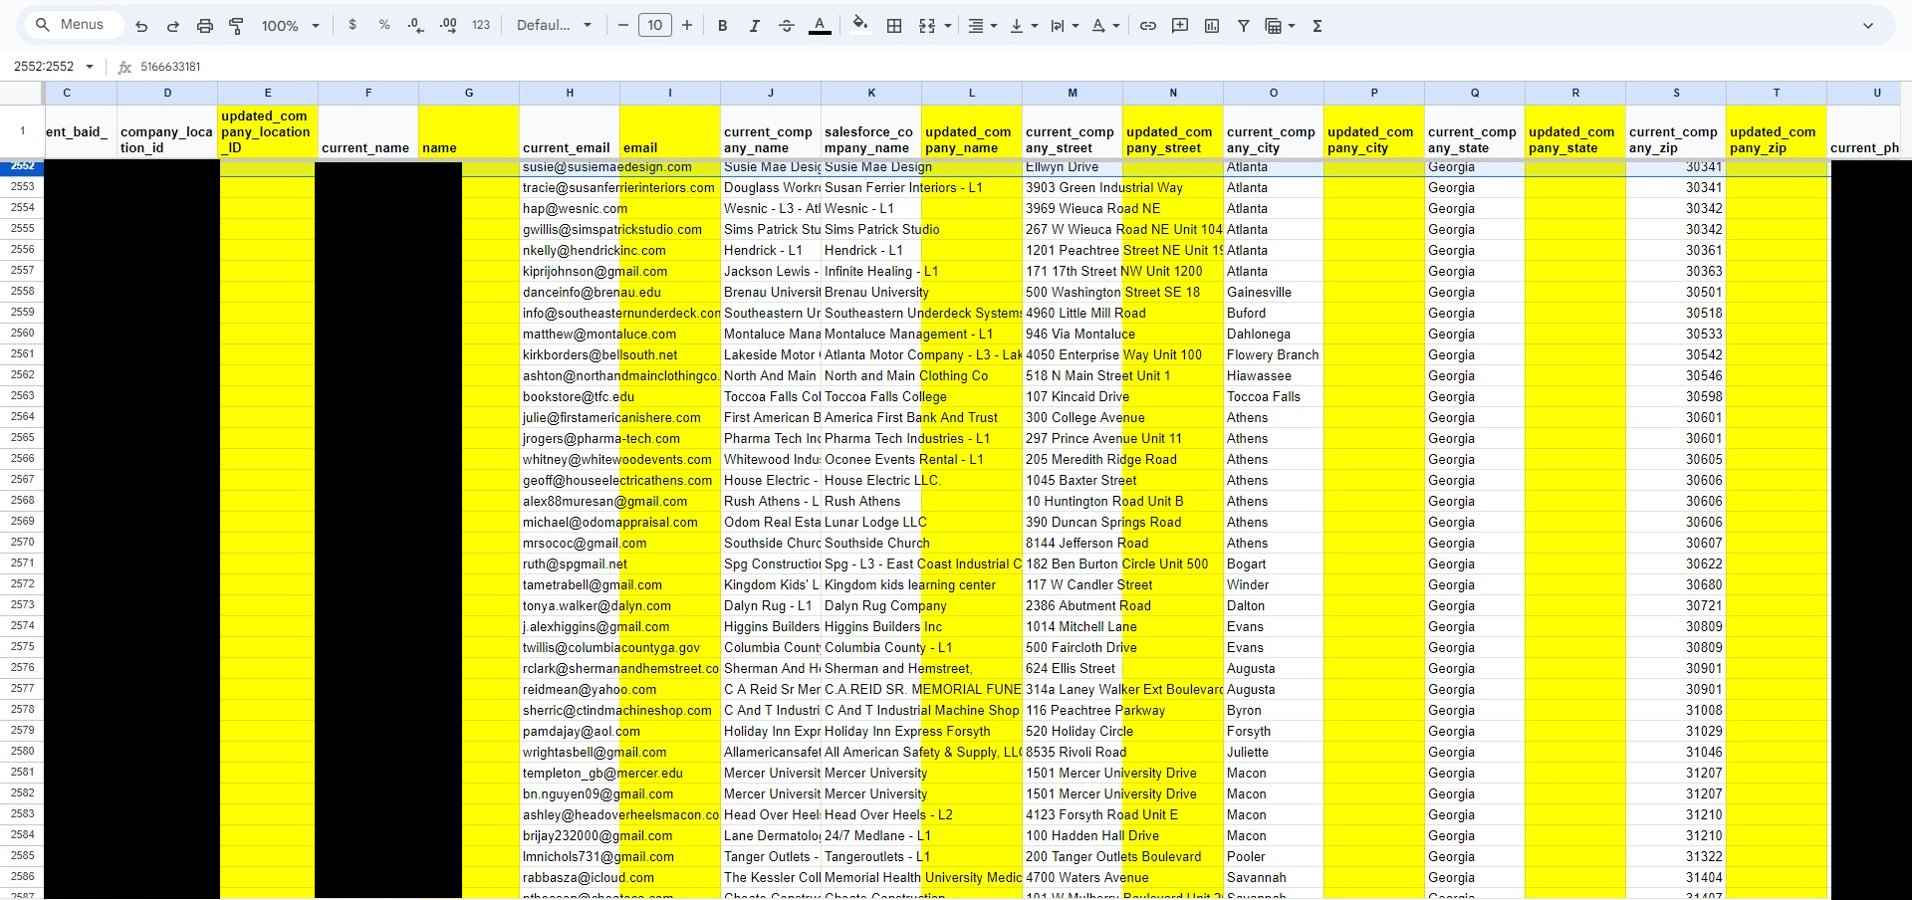Select the header row 1 number
This screenshot has height=900, width=1912.
click(x=22, y=131)
